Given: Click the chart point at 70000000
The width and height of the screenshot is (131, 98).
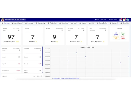Looking at the screenshot, I should [x=68, y=61].
